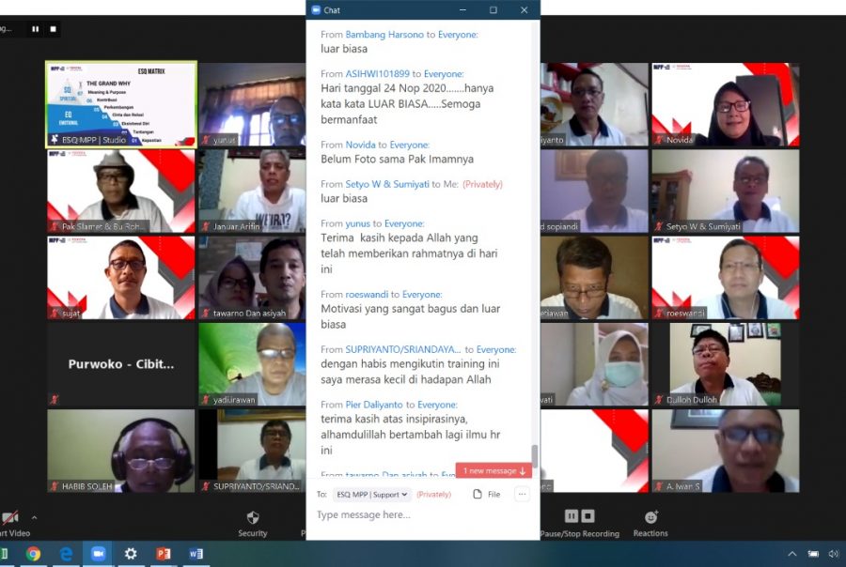Click the Zoom icon in the taskbar
This screenshot has height=567, width=846.
[98, 554]
